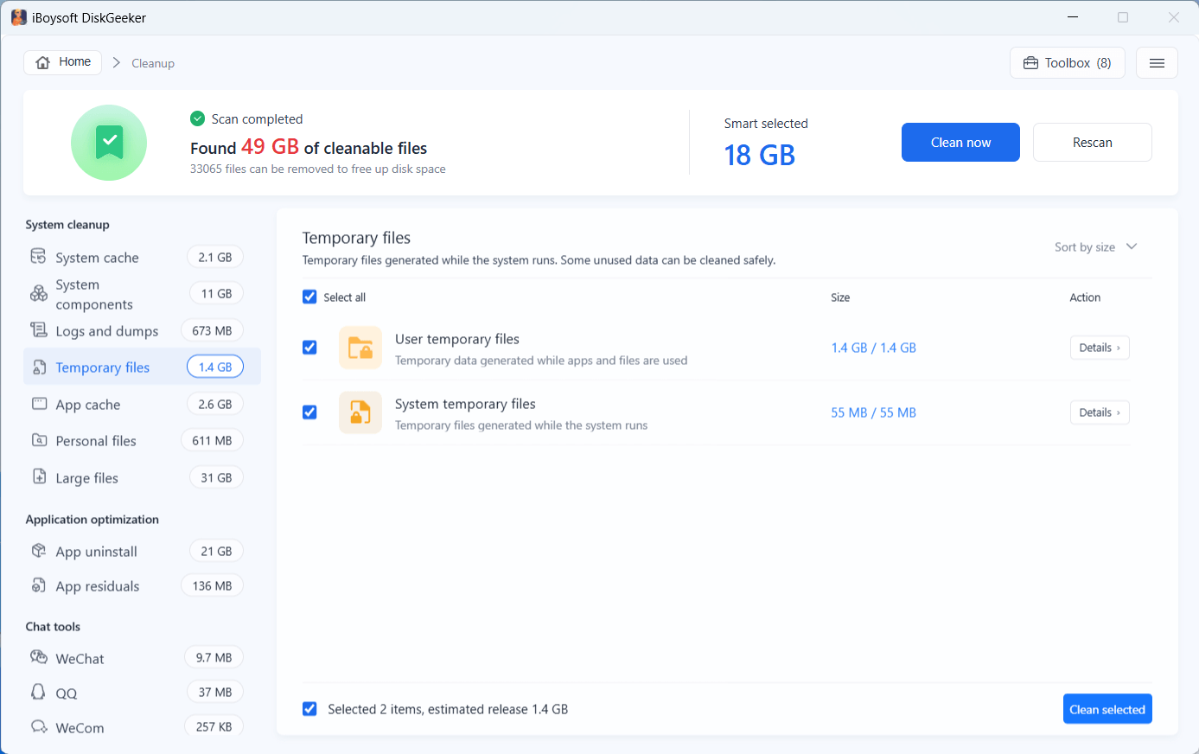Viewport: 1199px width, 754px height.
Task: Click the Large files icon
Action: [x=39, y=477]
